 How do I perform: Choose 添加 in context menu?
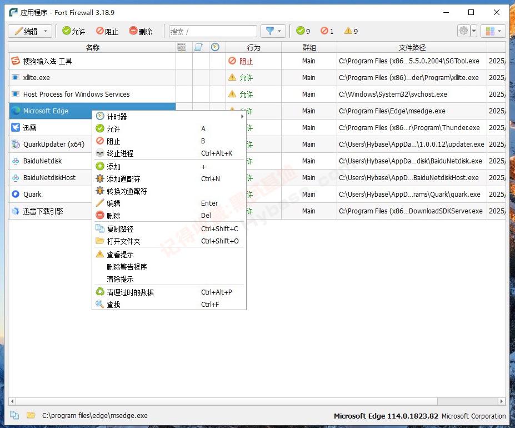169,167
